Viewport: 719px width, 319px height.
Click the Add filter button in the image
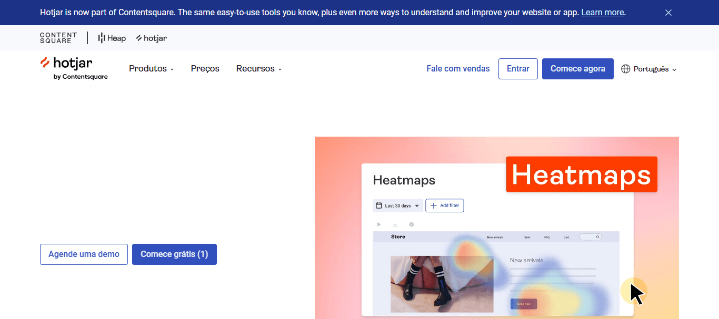tap(445, 205)
